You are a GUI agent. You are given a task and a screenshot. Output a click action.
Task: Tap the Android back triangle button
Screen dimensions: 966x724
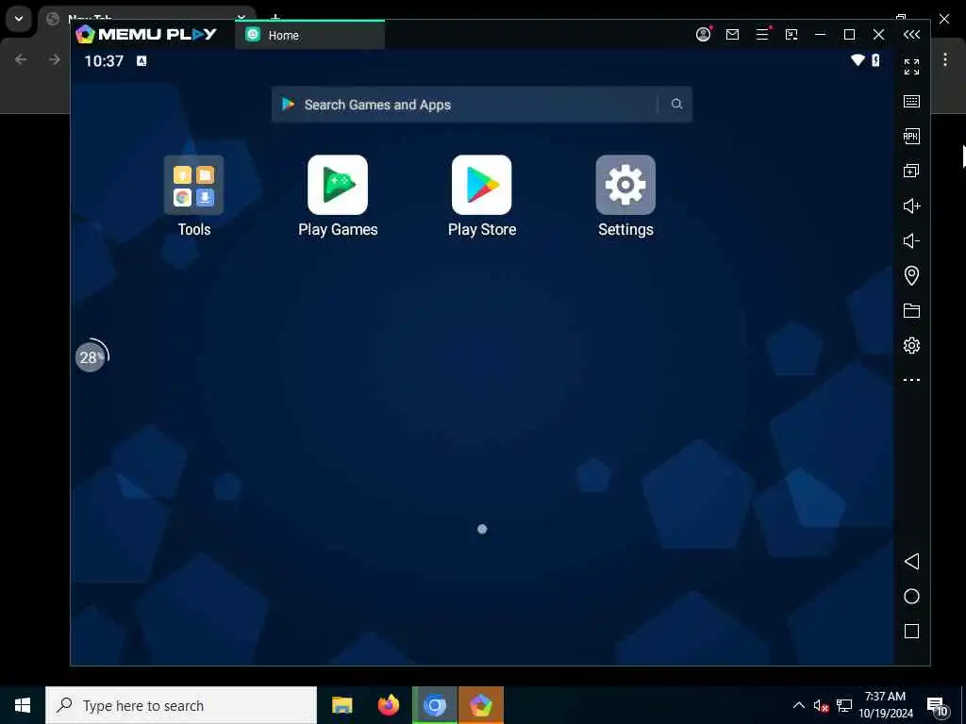coord(912,561)
